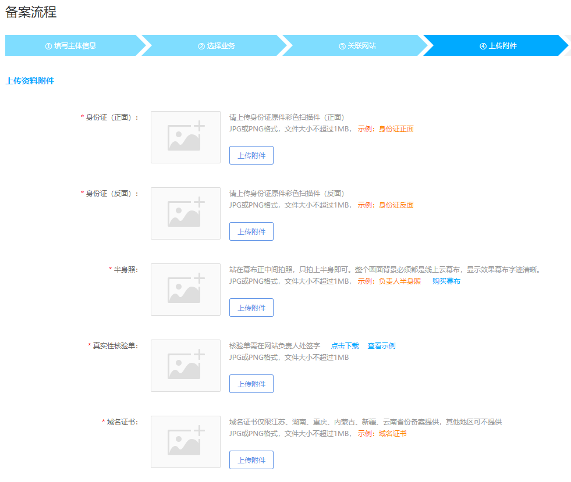
Task: Upload attachment for 真实性核验单
Action: click(251, 384)
